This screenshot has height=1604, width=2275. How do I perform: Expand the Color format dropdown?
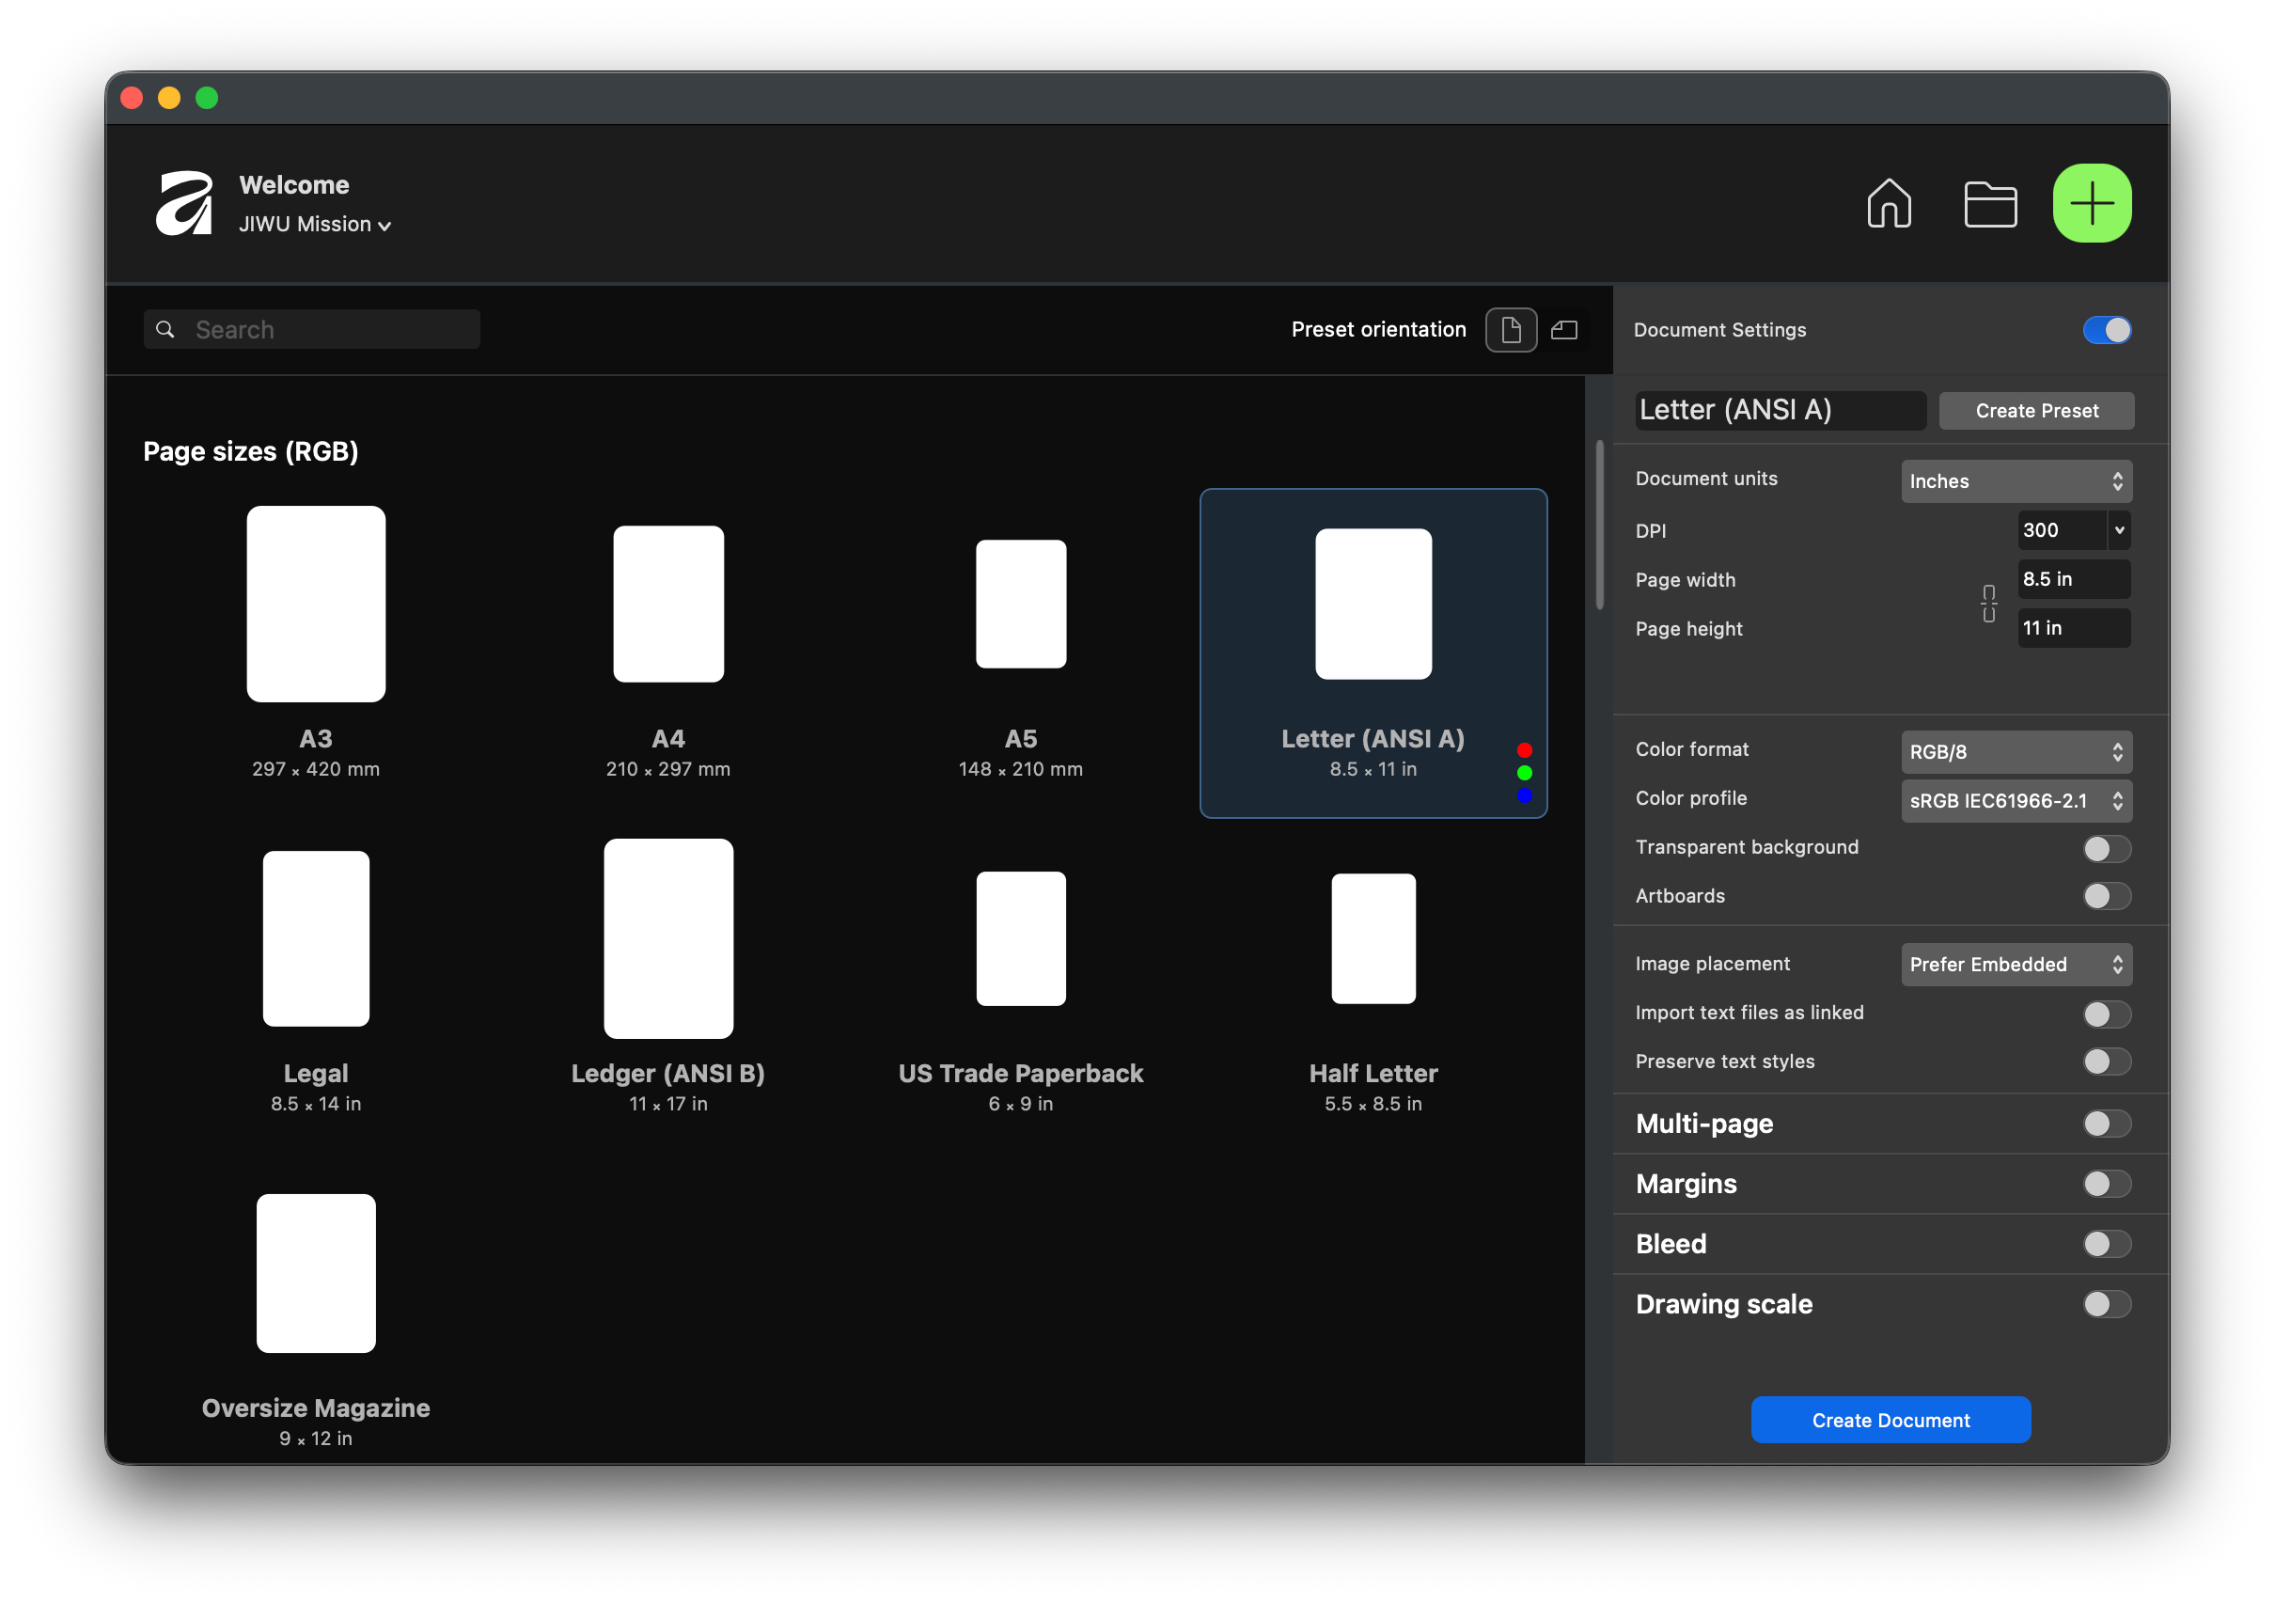pos(2016,752)
